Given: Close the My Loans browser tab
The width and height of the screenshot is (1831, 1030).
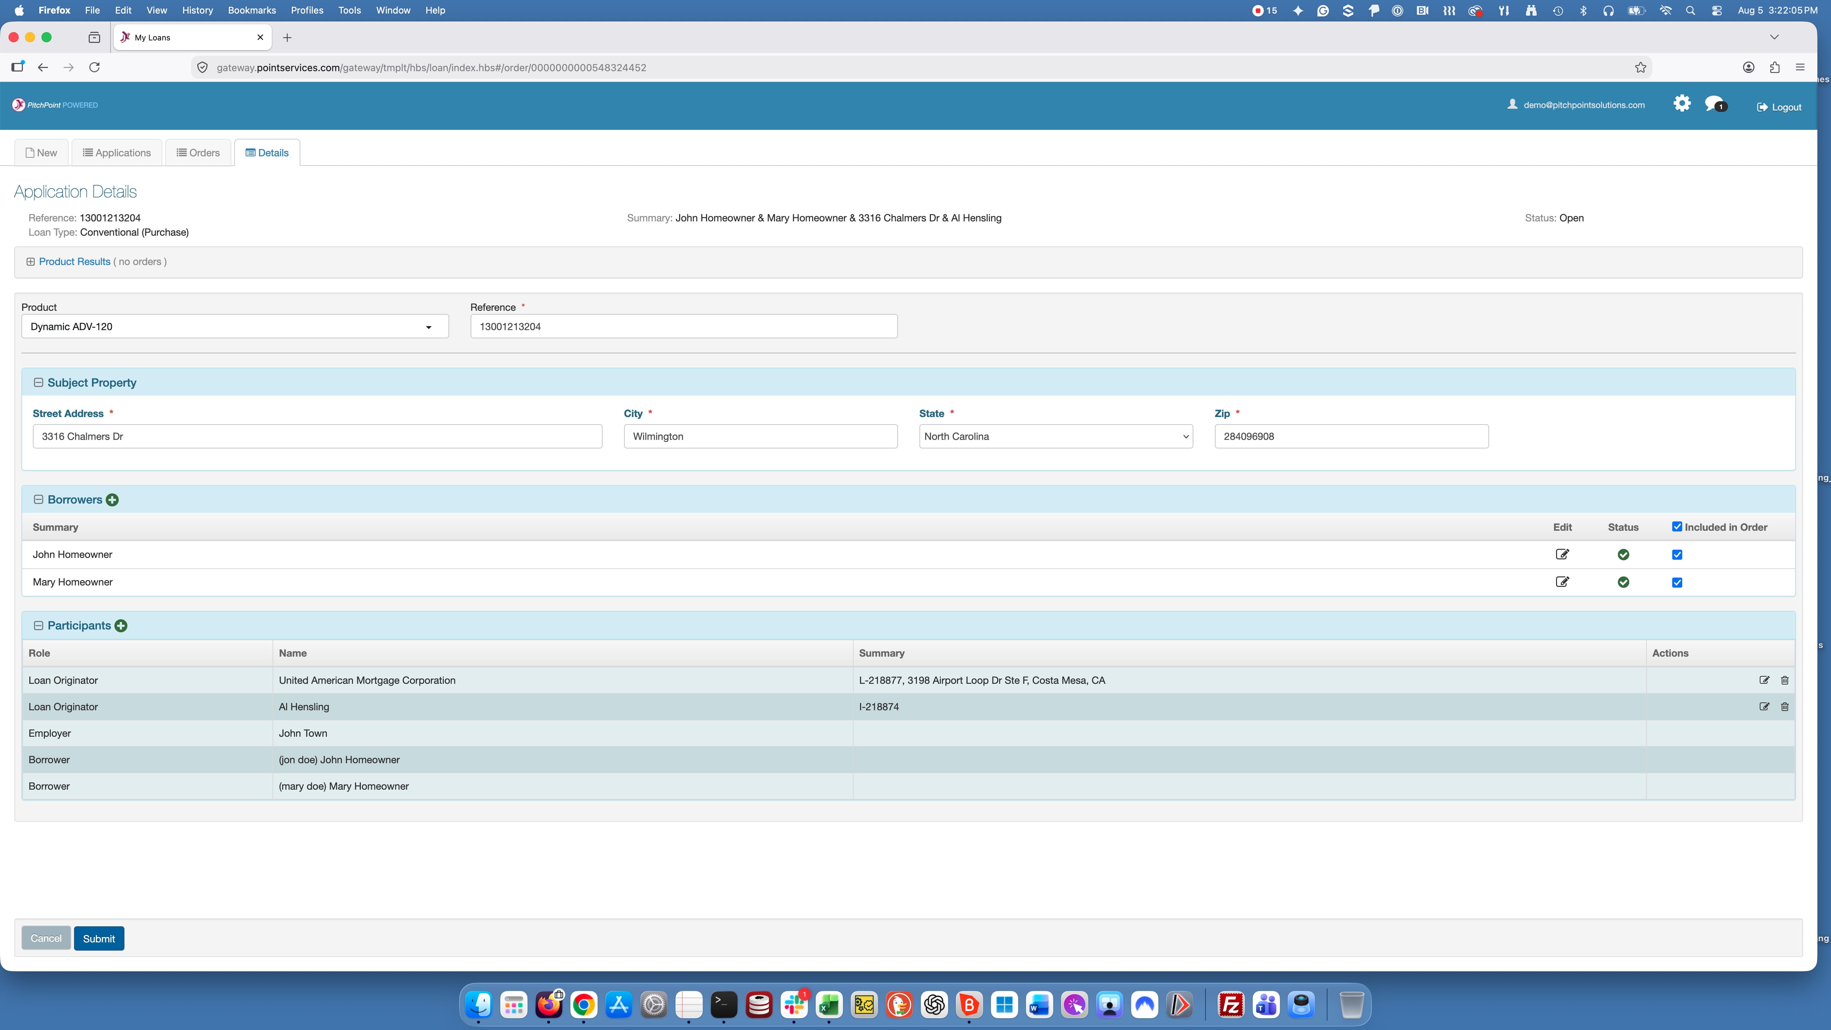Looking at the screenshot, I should (x=260, y=38).
